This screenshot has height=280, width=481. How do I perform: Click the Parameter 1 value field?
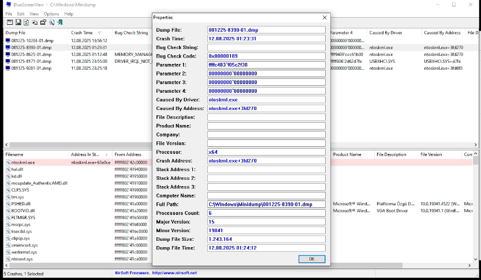click(x=266, y=65)
